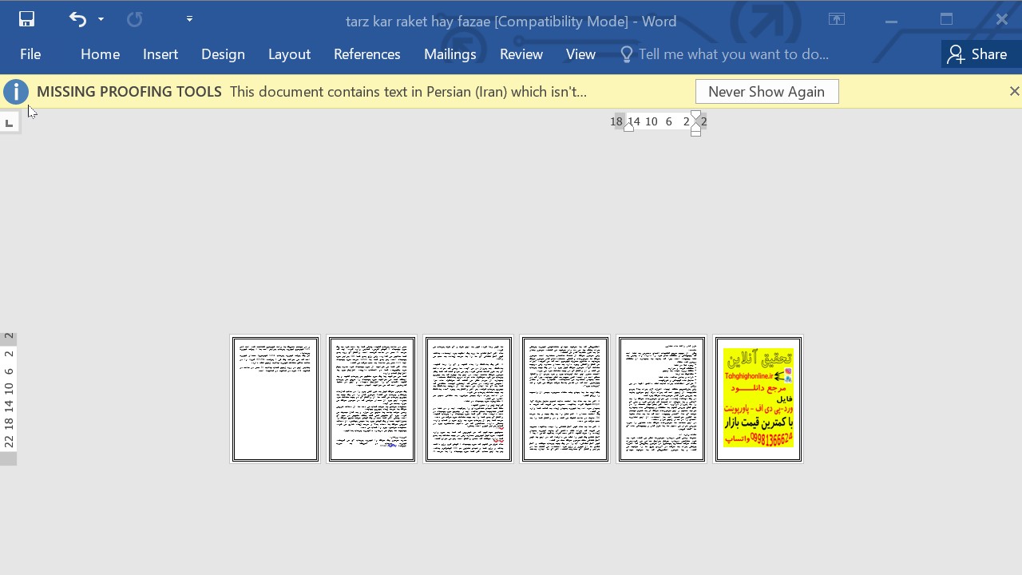The image size is (1022, 575).
Task: Click the MISSING PROOFING TOOLS heading text
Action: click(x=129, y=92)
